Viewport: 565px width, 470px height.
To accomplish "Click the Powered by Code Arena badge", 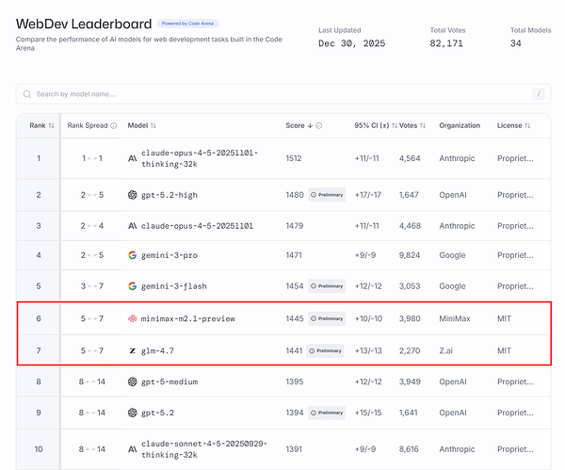I will click(x=187, y=24).
